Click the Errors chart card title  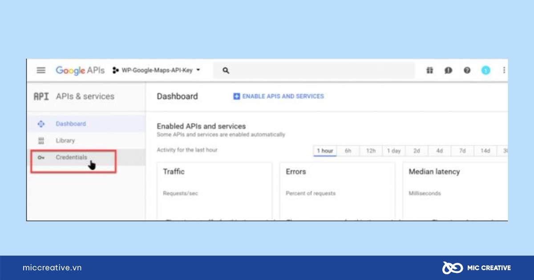pyautogui.click(x=296, y=172)
